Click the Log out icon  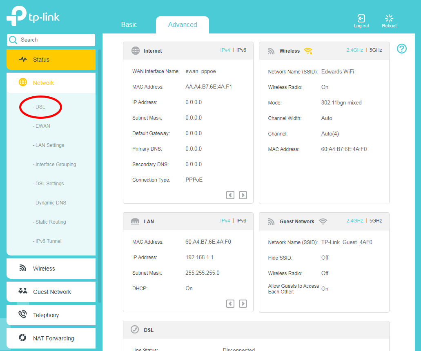(x=361, y=18)
